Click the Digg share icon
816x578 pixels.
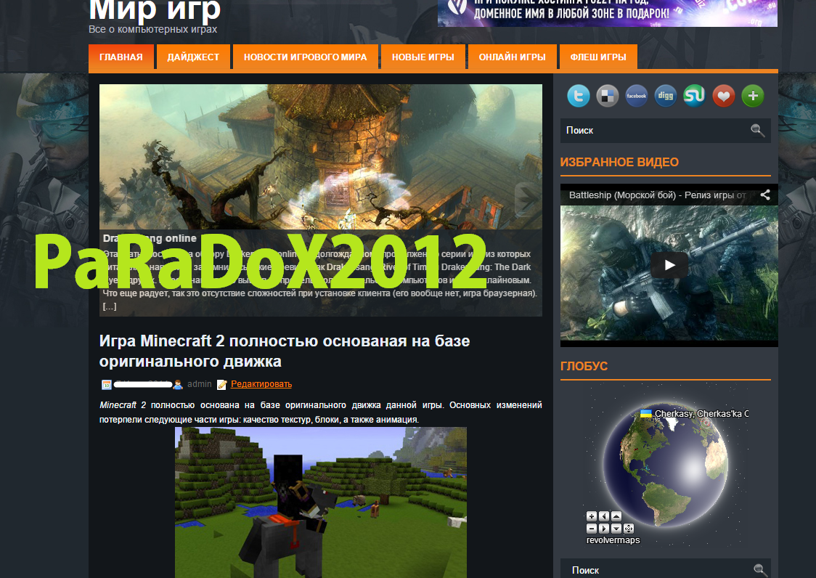[666, 96]
